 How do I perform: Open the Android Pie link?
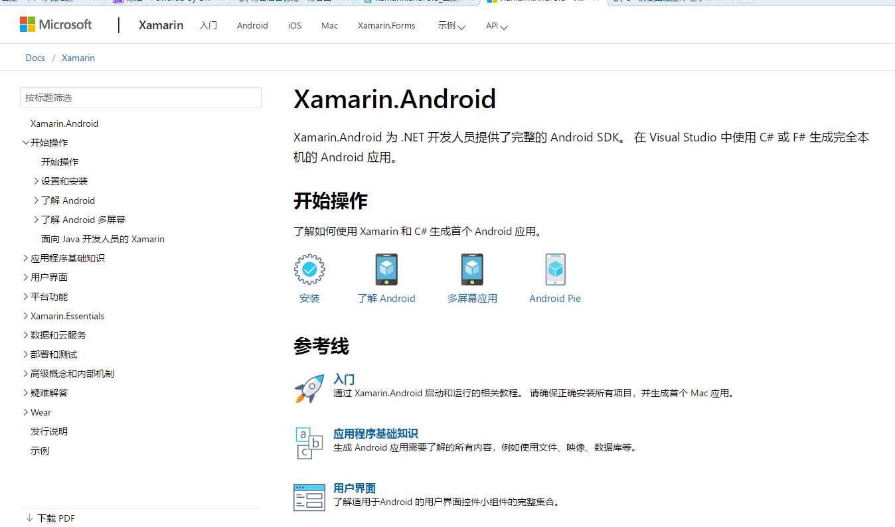[555, 299]
